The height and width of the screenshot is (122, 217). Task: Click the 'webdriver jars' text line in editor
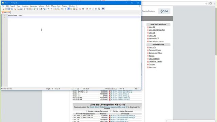coord(15,15)
